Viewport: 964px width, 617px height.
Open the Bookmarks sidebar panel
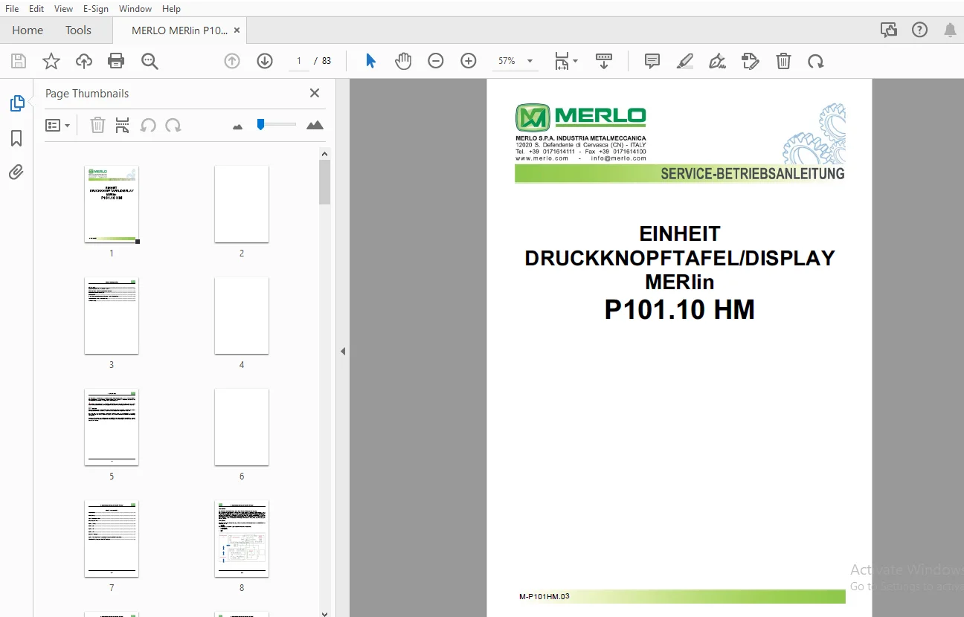(x=16, y=138)
